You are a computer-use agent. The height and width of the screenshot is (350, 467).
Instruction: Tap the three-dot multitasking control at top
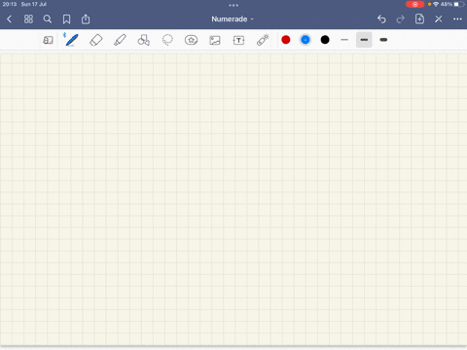tap(233, 5)
